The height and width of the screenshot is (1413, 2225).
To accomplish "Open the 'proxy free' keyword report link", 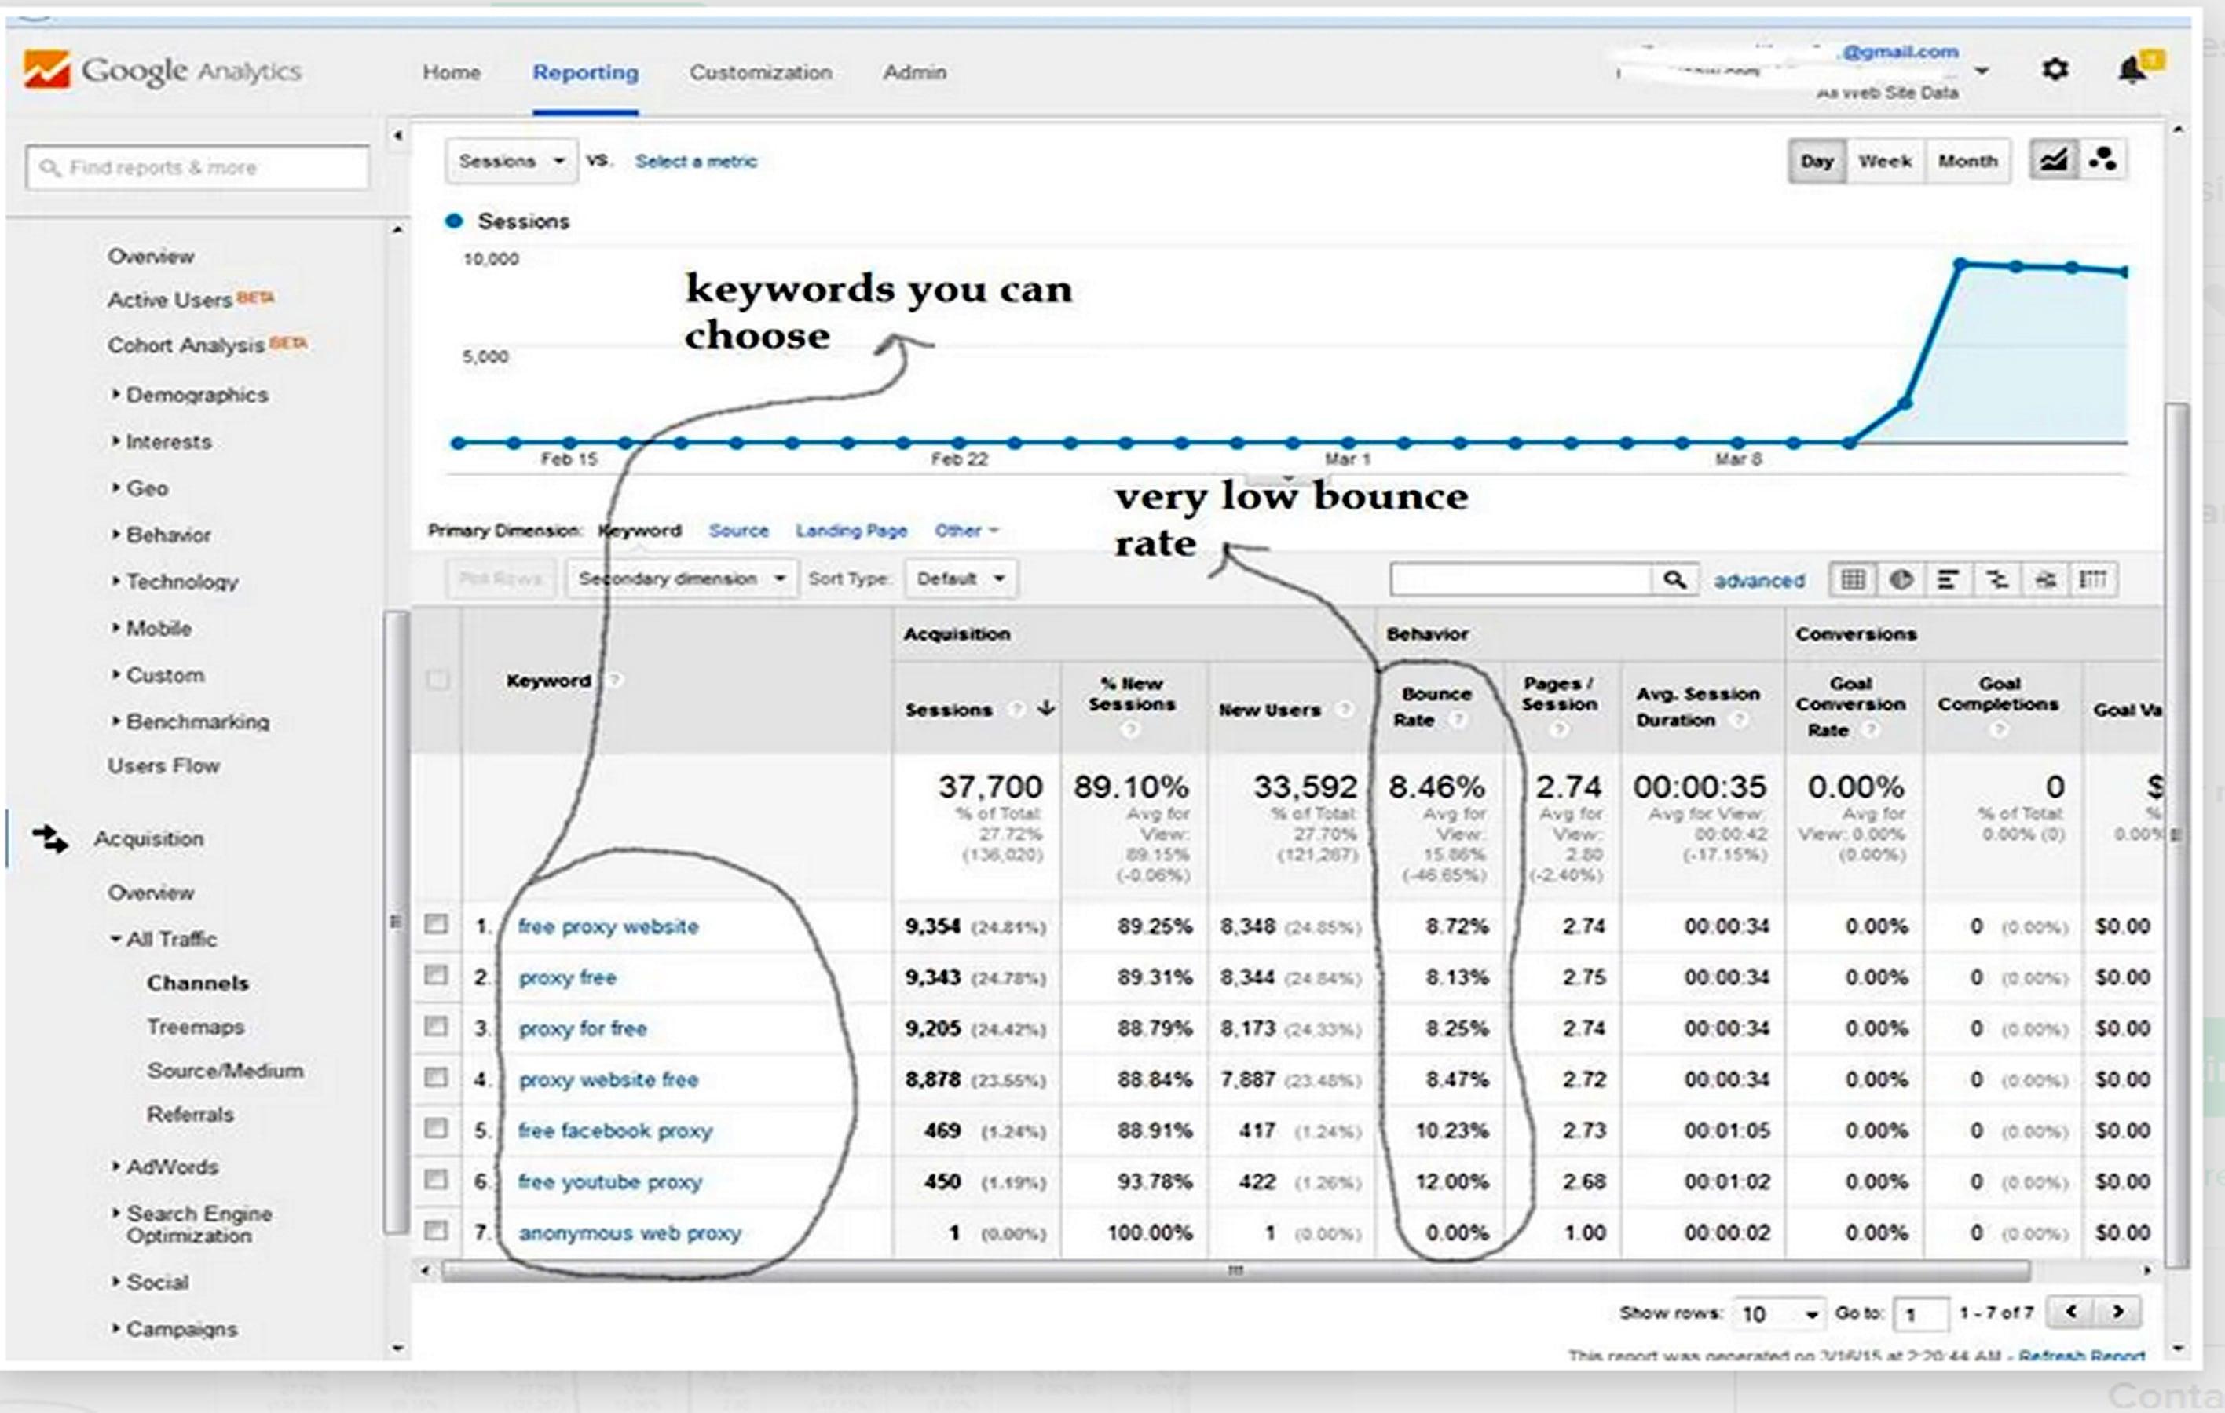I will coord(569,977).
